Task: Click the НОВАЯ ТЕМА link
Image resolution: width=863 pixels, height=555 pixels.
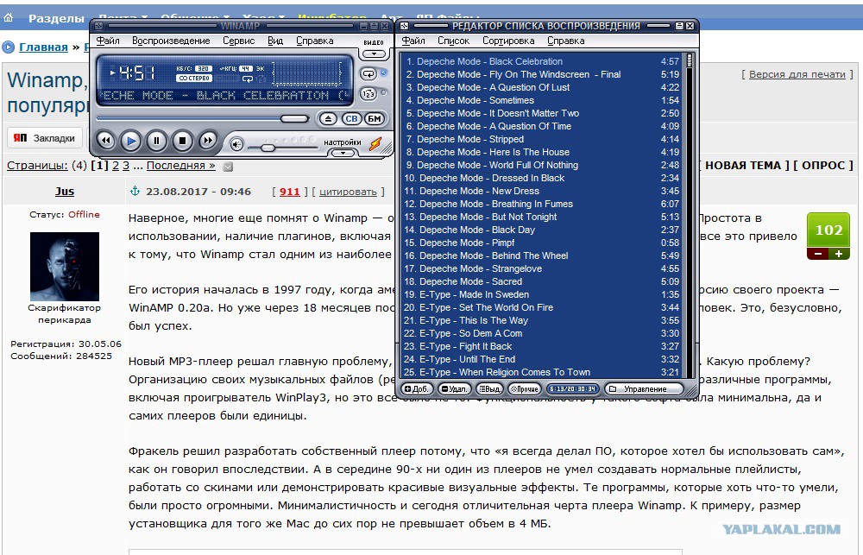Action: (x=743, y=165)
